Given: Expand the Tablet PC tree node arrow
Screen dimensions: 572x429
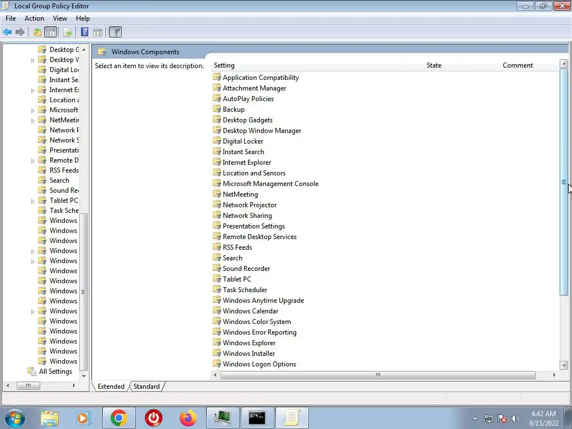Looking at the screenshot, I should 32,201.
